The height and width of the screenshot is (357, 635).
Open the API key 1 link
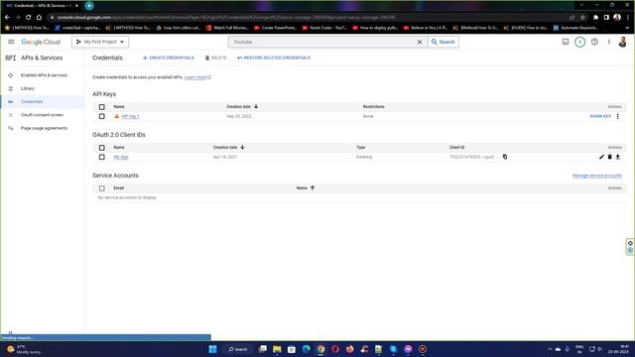(x=130, y=116)
